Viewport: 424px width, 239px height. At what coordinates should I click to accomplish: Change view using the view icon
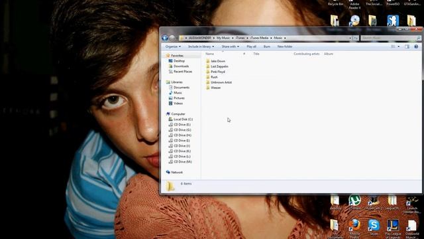pyautogui.click(x=393, y=46)
